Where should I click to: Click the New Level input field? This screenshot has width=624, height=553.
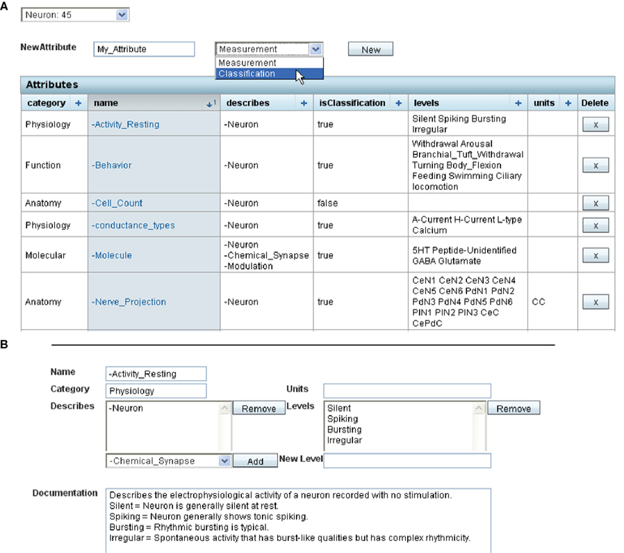coord(407,461)
